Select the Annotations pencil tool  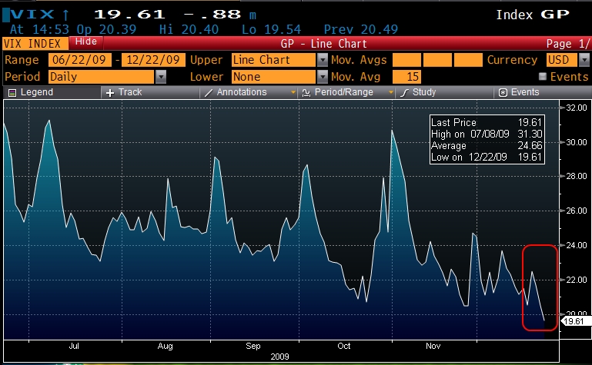[x=208, y=93]
